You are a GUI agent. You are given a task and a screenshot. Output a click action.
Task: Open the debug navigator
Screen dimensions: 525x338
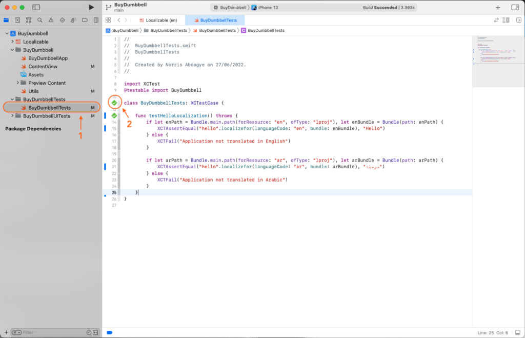pyautogui.click(x=73, y=20)
